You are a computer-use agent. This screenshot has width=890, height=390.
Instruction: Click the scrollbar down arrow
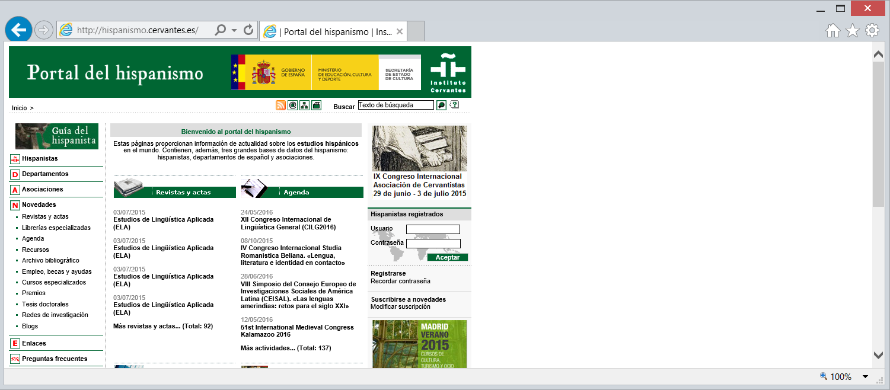[879, 355]
